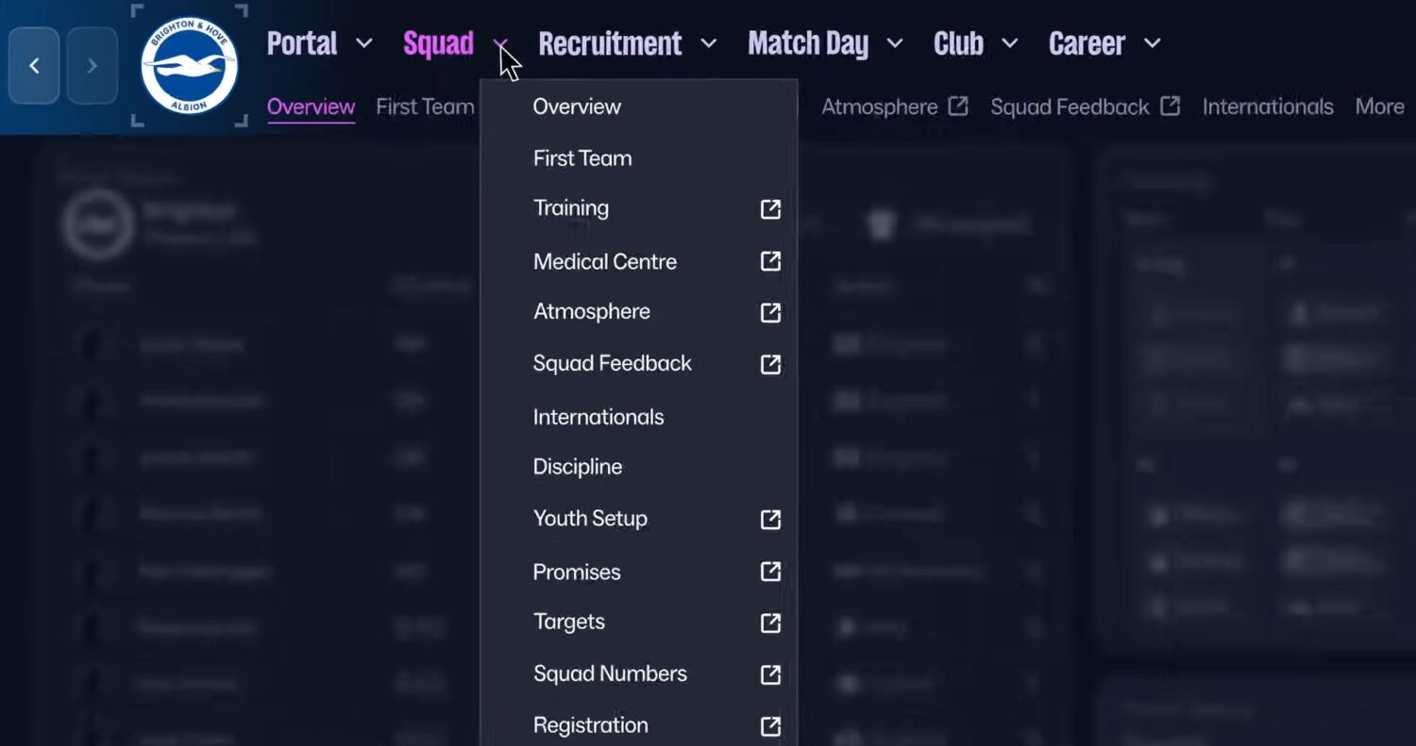Go forward with the right arrow button
The height and width of the screenshot is (746, 1416).
tap(92, 65)
